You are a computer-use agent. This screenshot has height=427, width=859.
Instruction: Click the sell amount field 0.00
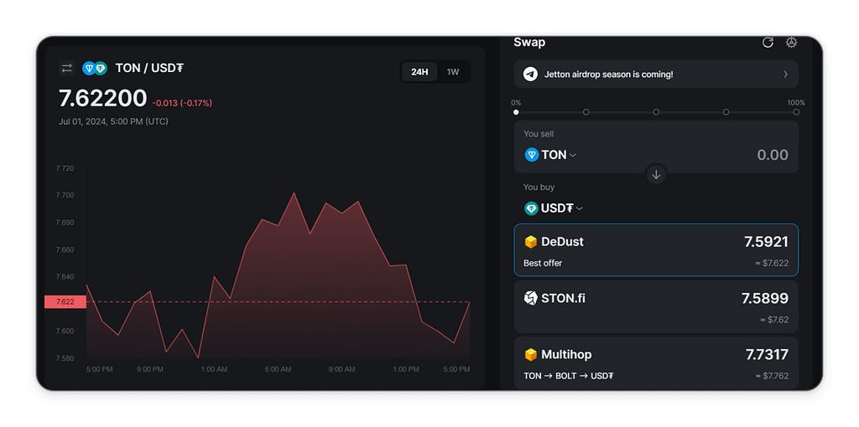tap(773, 155)
